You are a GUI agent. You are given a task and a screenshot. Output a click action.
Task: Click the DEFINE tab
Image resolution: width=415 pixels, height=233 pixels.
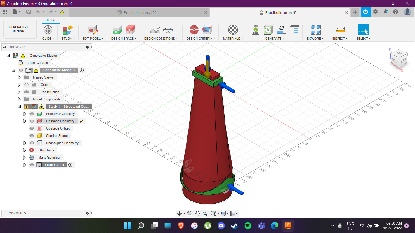pos(51,20)
